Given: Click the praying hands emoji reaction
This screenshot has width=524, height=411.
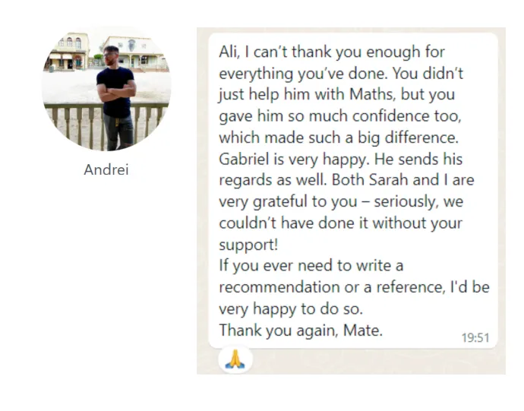Looking at the screenshot, I should point(235,359).
